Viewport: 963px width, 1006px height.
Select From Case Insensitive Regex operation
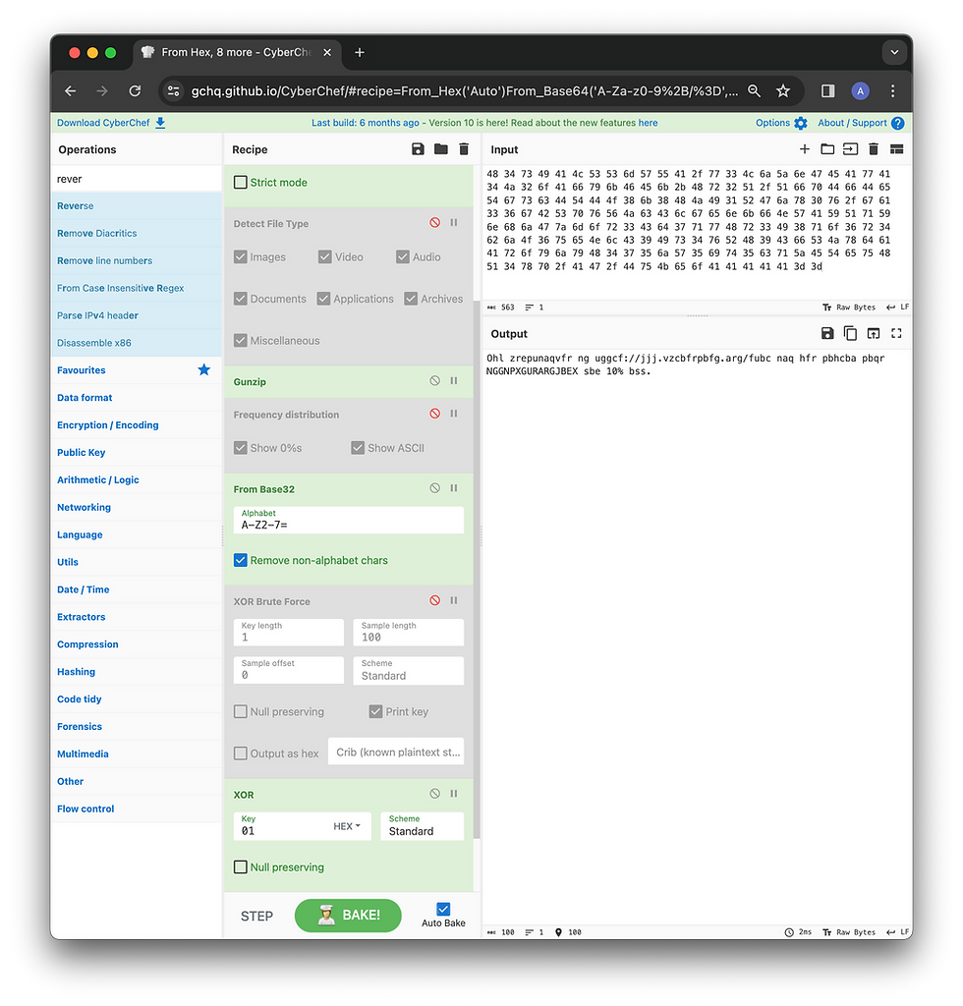click(x=136, y=288)
